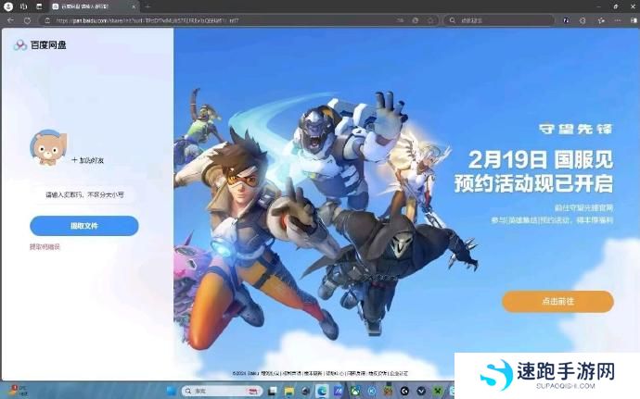Click the orange 点击前往 button
Viewport: 640px width, 399px height.
[557, 301]
